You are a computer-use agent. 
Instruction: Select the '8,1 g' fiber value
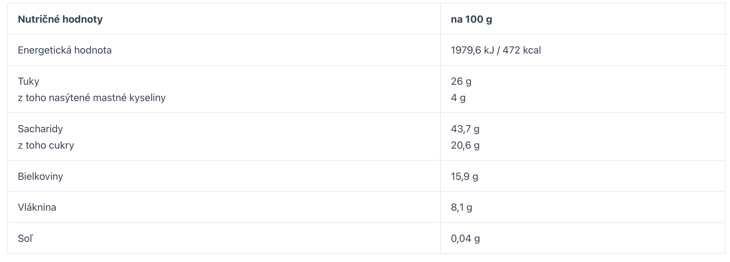[x=461, y=207]
